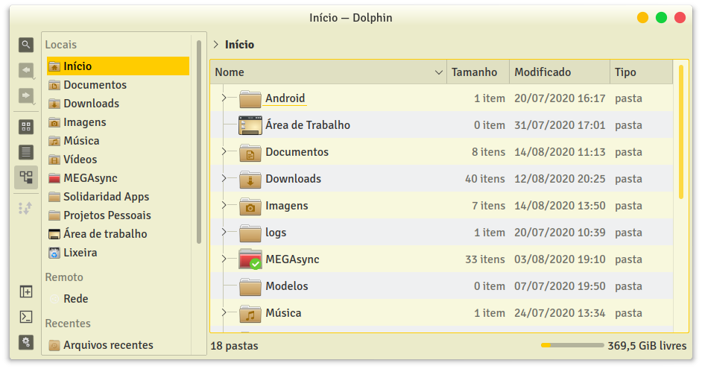Click the Modelos folder icon
Viewport: 702px width, 369px height.
click(250, 286)
